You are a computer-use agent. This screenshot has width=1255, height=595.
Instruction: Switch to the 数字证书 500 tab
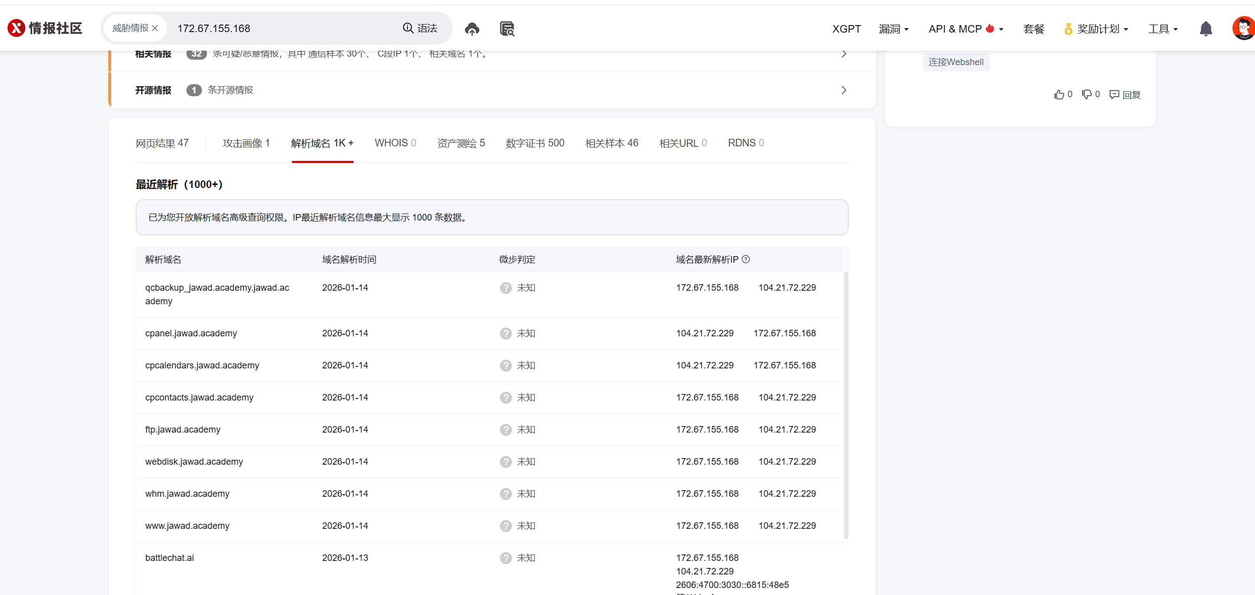(x=535, y=143)
